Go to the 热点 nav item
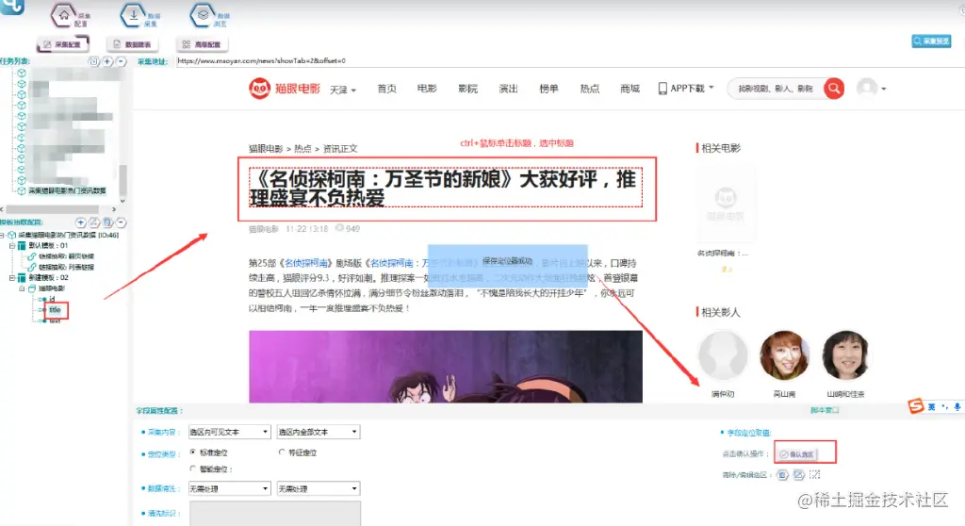This screenshot has height=526, width=965. pyautogui.click(x=590, y=89)
